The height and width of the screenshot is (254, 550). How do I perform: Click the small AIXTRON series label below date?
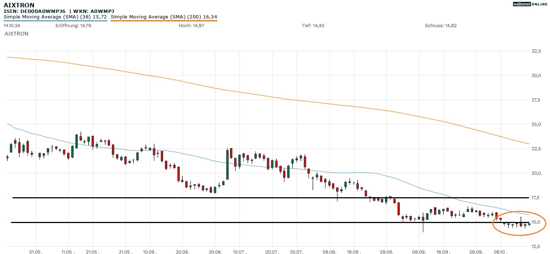[x=16, y=34]
